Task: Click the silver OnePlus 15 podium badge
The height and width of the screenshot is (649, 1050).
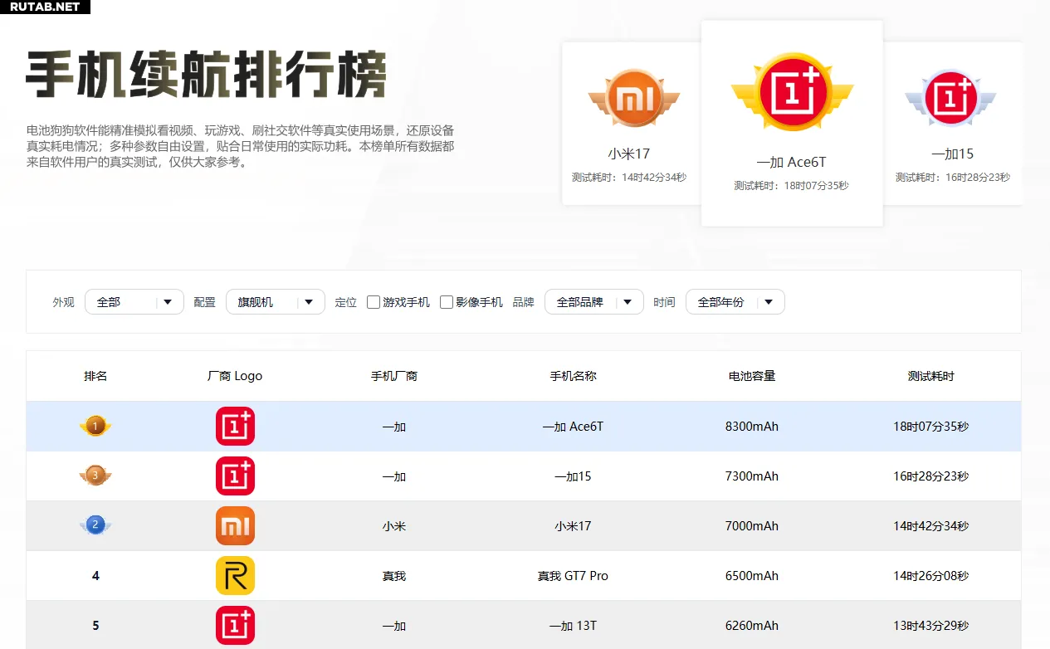Action: pyautogui.click(x=951, y=98)
